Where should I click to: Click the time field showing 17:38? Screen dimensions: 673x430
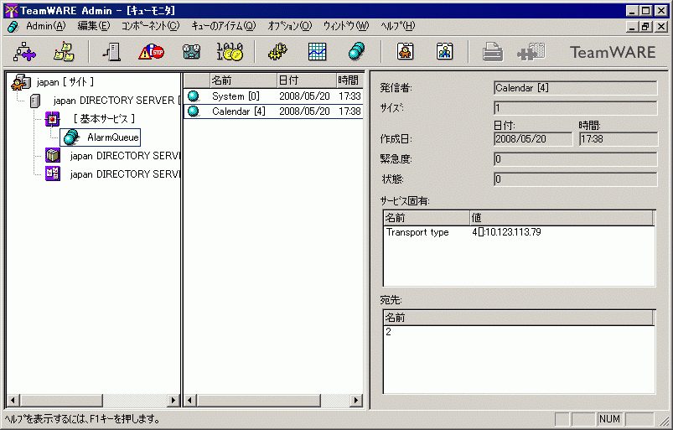[618, 139]
